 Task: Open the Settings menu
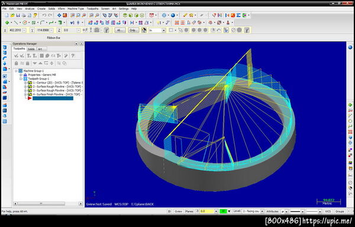click(x=124, y=9)
